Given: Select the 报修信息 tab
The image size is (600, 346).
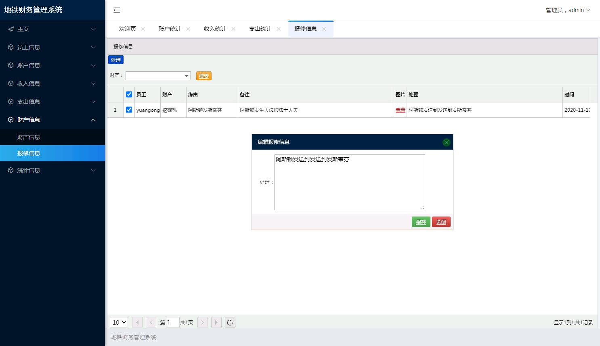Looking at the screenshot, I should 306,29.
